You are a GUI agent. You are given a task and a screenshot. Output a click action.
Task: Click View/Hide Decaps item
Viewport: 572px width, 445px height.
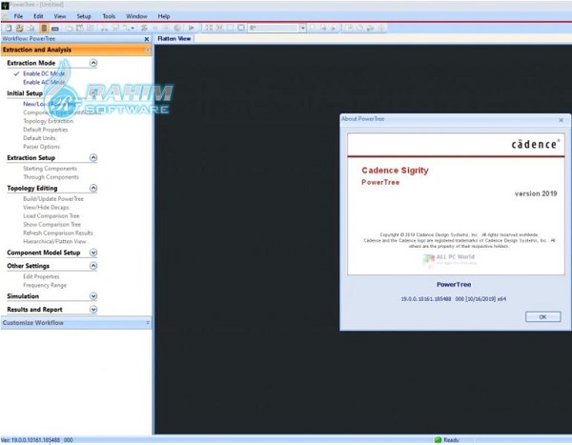(x=46, y=207)
